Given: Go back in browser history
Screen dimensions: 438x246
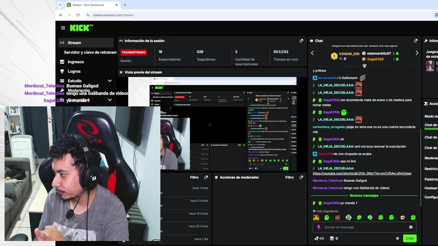Looking at the screenshot, I should (61, 15).
